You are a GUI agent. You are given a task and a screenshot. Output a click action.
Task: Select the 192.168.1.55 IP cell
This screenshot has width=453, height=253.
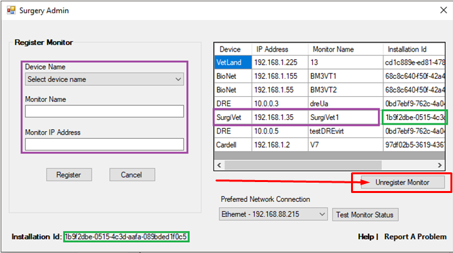(x=280, y=90)
